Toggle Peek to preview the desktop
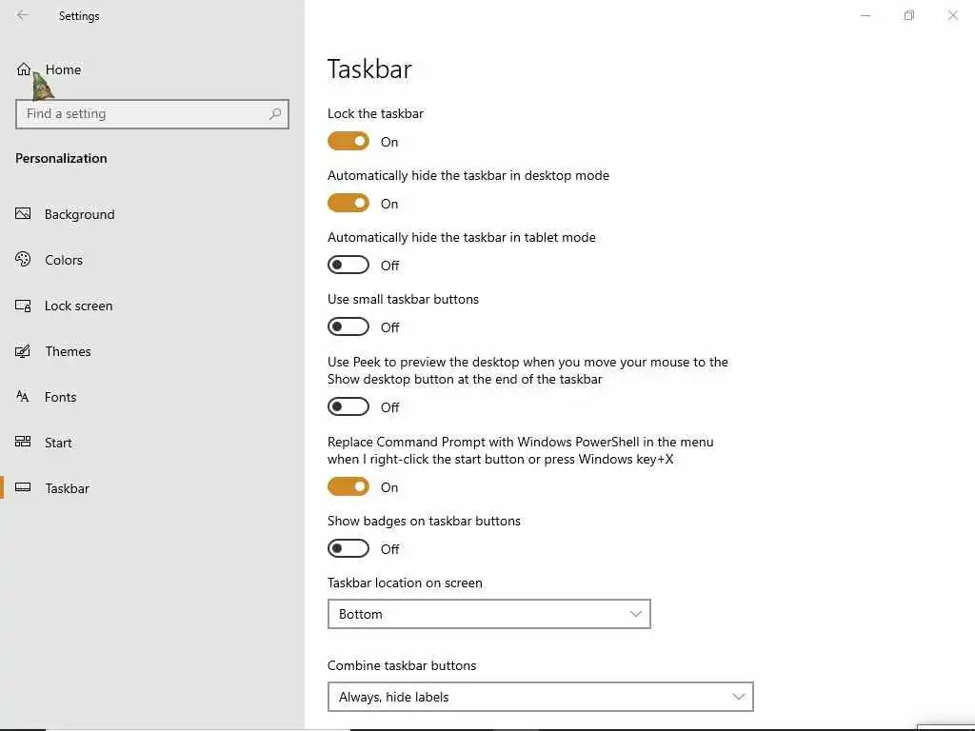Image resolution: width=975 pixels, height=731 pixels. coord(348,407)
